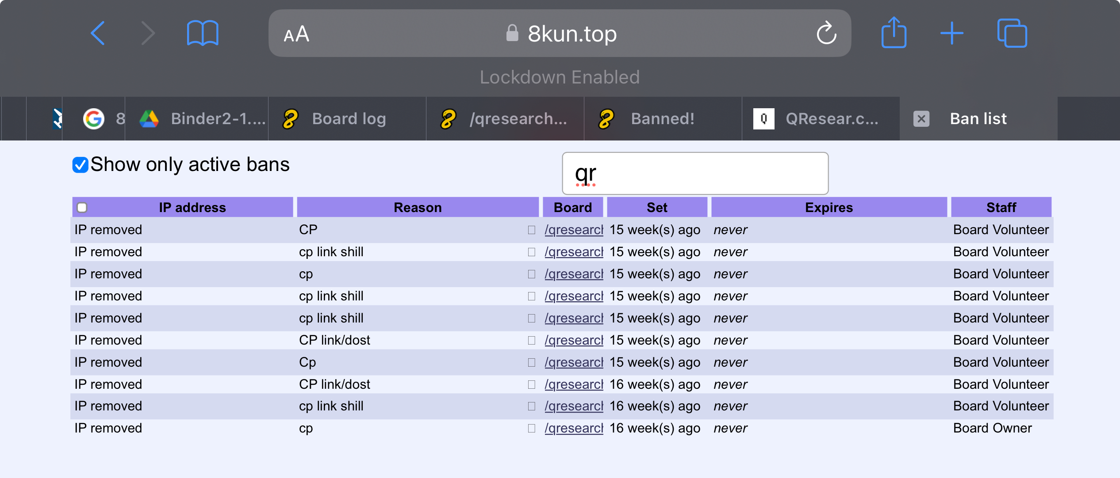This screenshot has width=1120, height=478.
Task: Uncheck Show only active bans
Action: click(81, 165)
